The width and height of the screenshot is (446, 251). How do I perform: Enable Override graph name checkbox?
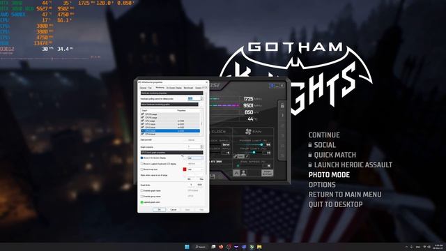[x=141, y=190]
